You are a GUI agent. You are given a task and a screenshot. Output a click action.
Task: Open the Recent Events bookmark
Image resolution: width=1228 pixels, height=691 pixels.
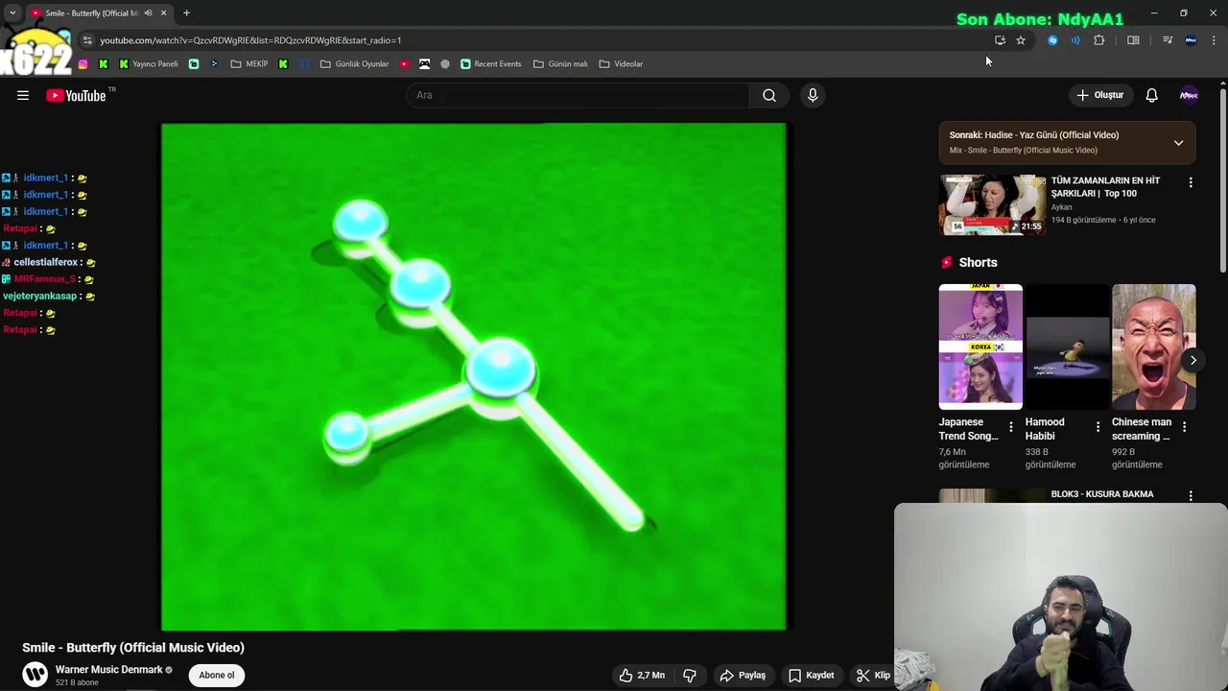490,64
